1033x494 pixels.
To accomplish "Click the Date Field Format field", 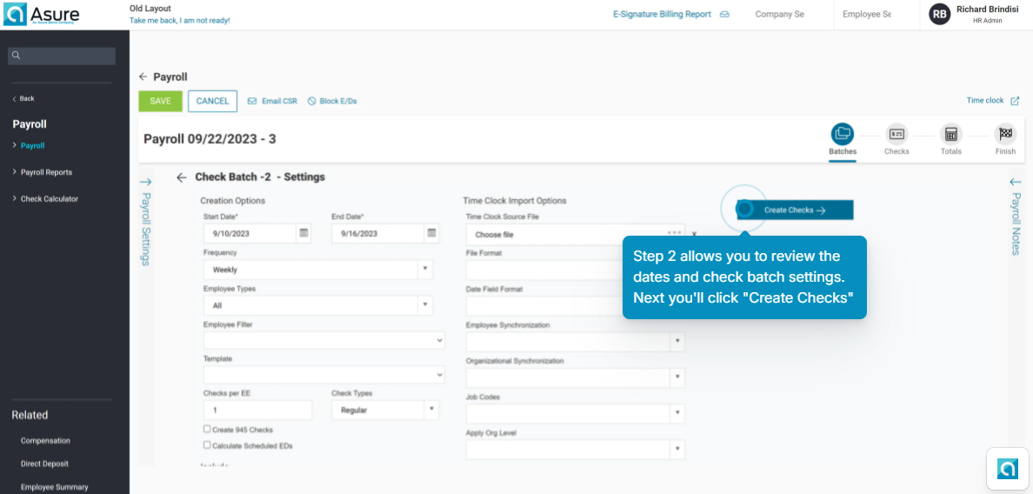I will (543, 305).
